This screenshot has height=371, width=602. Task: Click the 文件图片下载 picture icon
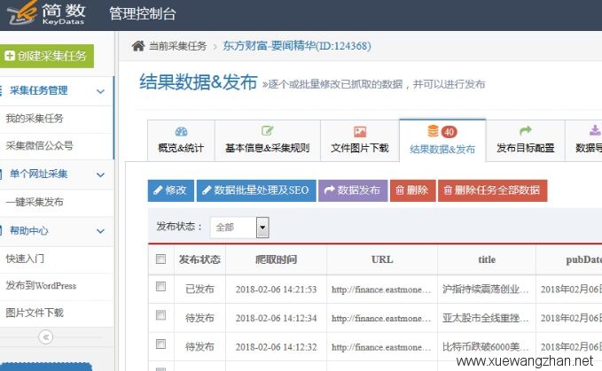(360, 132)
